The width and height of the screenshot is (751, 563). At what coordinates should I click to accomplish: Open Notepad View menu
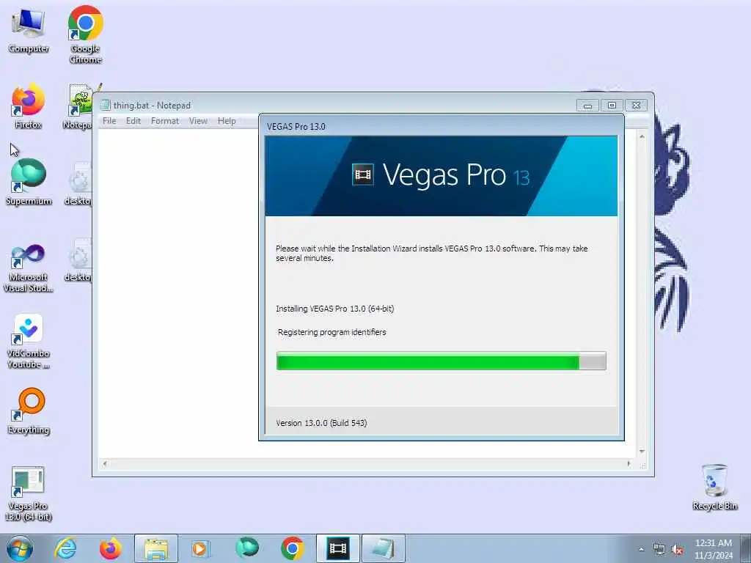pos(198,121)
